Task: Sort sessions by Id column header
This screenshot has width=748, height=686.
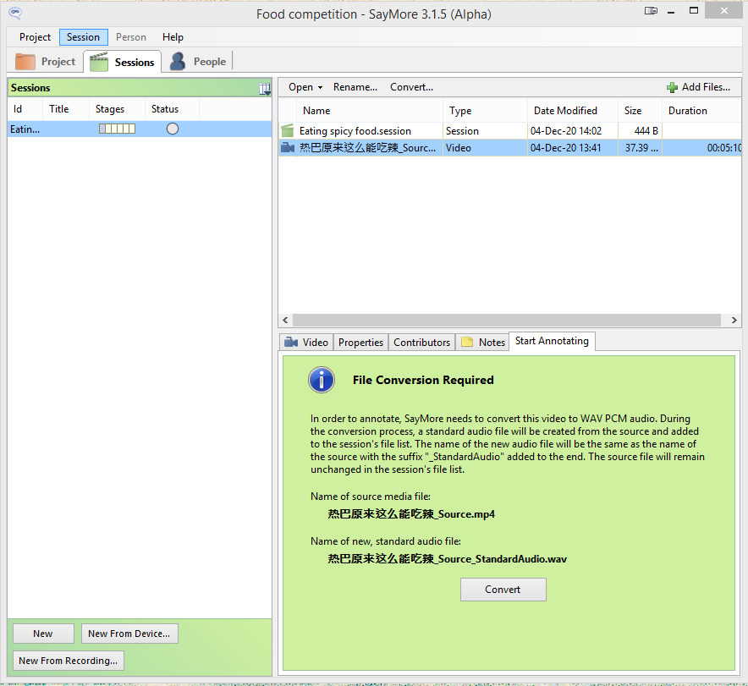Action: click(x=25, y=109)
